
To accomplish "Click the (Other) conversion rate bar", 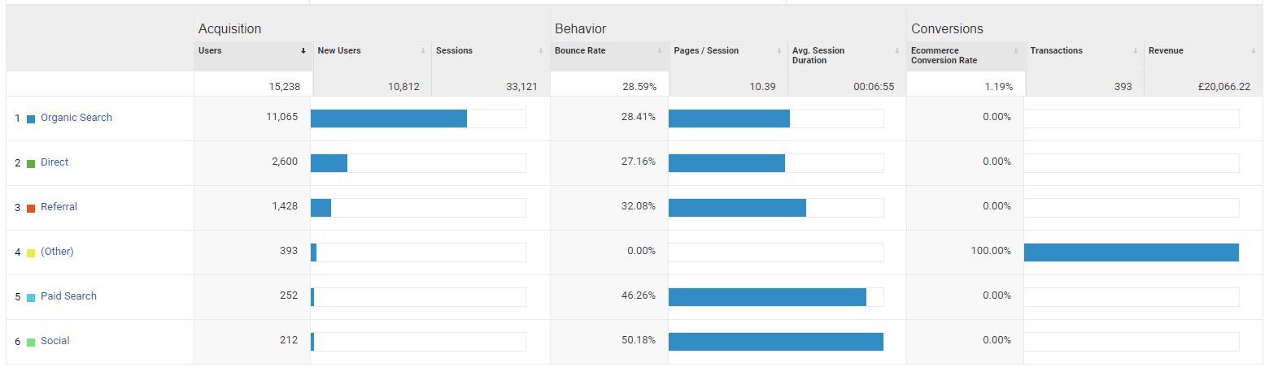I will [1131, 252].
